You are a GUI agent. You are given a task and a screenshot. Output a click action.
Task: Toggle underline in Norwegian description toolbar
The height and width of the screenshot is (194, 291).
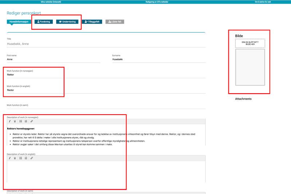pyautogui.click(x=14, y=121)
